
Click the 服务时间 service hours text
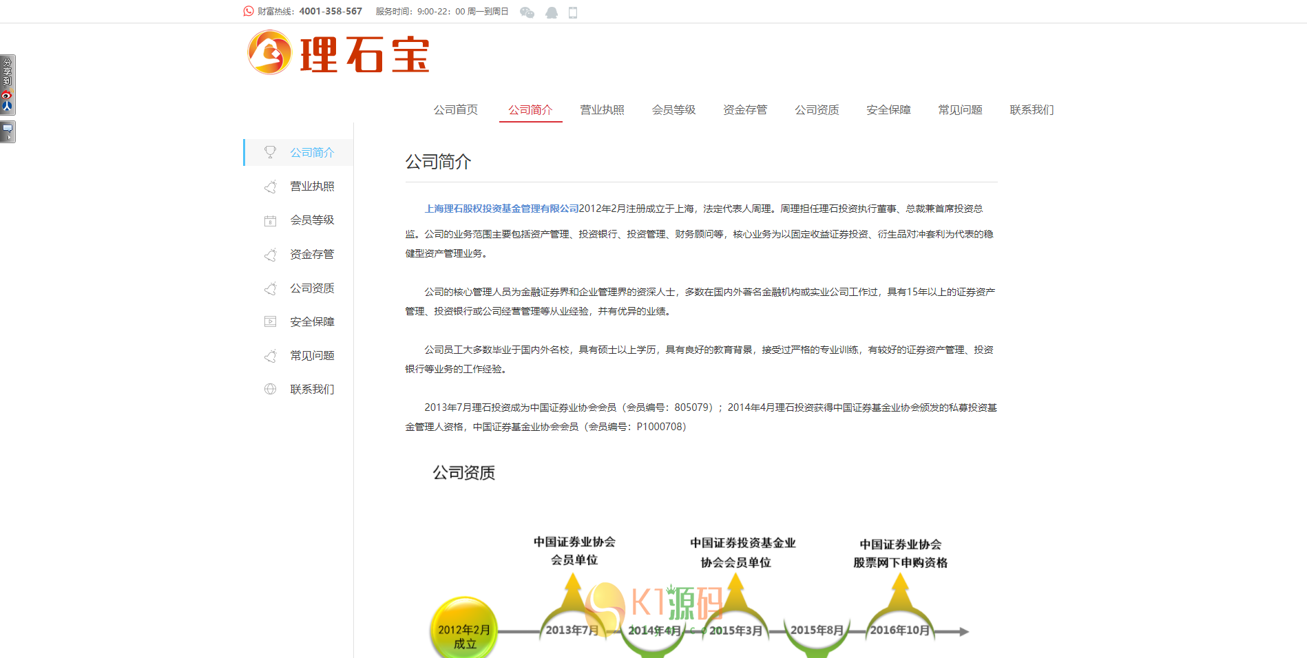coord(442,12)
